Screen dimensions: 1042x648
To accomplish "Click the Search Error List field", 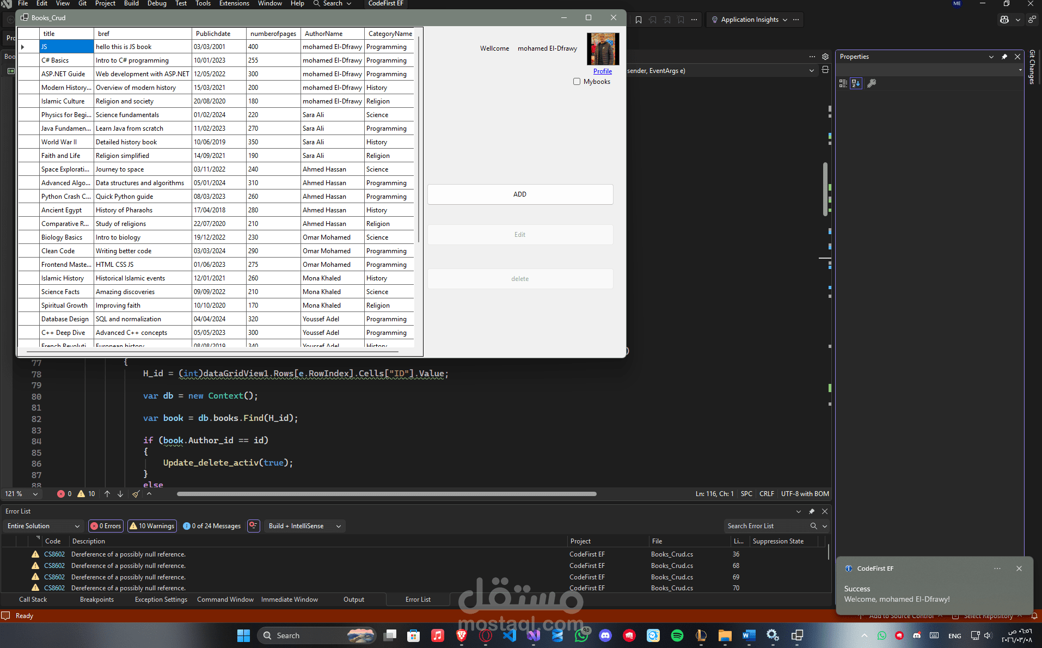I will (768, 525).
